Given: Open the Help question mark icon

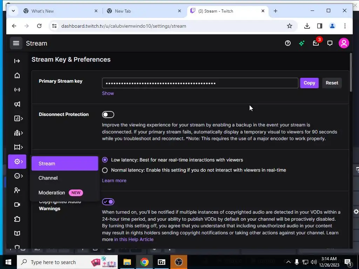Looking at the screenshot, I should (x=287, y=43).
